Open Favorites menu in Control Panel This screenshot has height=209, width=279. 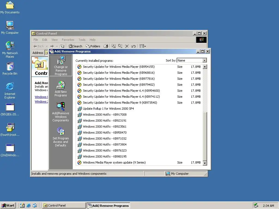(68, 40)
